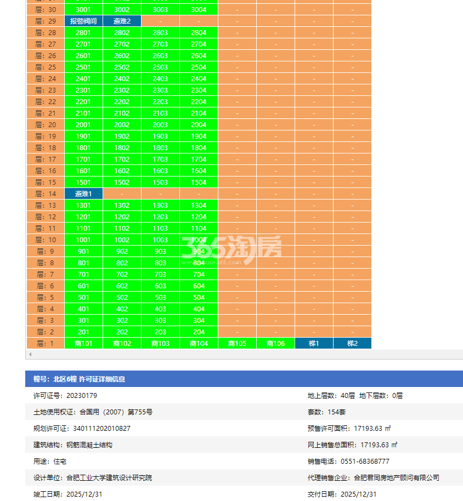Click the 交付日期 2025/12/31 entry
Screen dimensions: 463x501
point(342,494)
